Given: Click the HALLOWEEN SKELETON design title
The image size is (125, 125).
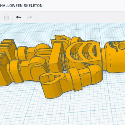Looking at the screenshot, I should point(21,6).
